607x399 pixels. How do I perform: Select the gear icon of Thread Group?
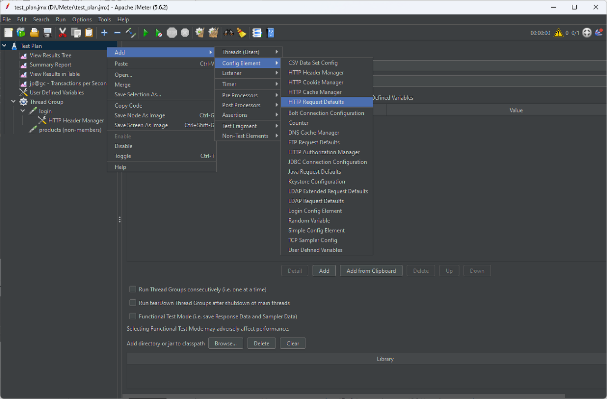[x=23, y=102]
